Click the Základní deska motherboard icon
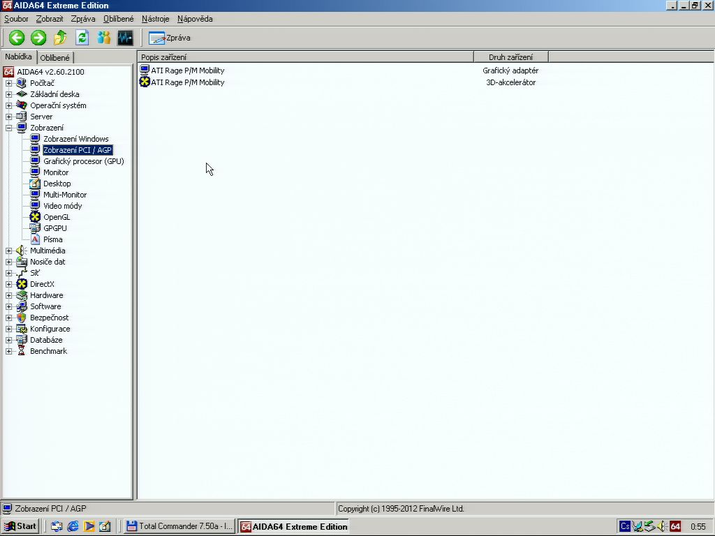 point(22,94)
